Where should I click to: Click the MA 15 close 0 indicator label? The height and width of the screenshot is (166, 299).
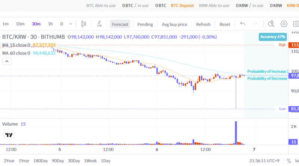point(16,45)
